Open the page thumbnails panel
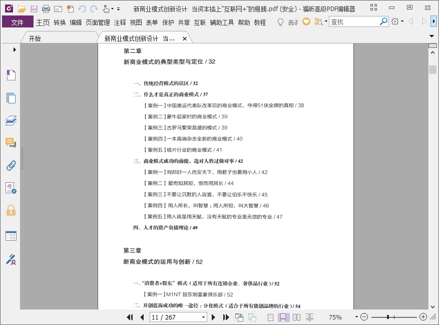 tap(11, 98)
